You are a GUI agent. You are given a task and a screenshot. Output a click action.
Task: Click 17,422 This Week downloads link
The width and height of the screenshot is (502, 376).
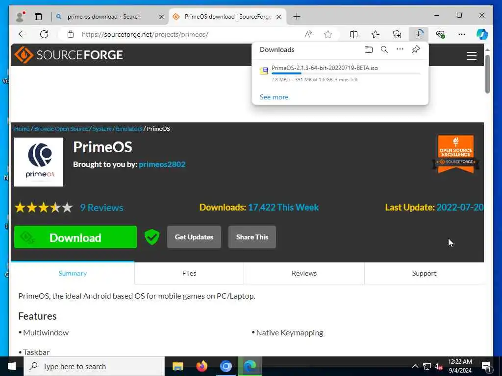coord(283,207)
